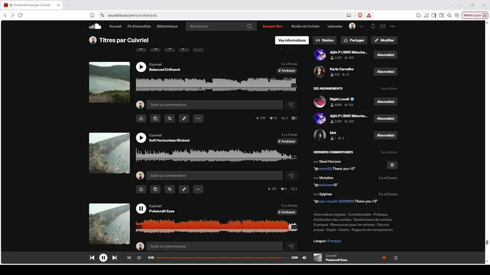Click the volume speaker icon

(304, 258)
